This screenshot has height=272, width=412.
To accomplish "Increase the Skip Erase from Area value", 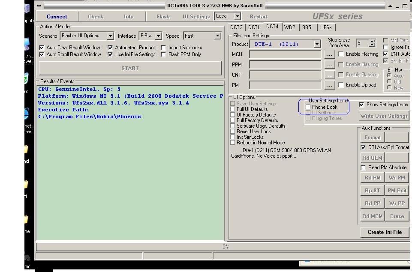I will [x=372, y=41].
